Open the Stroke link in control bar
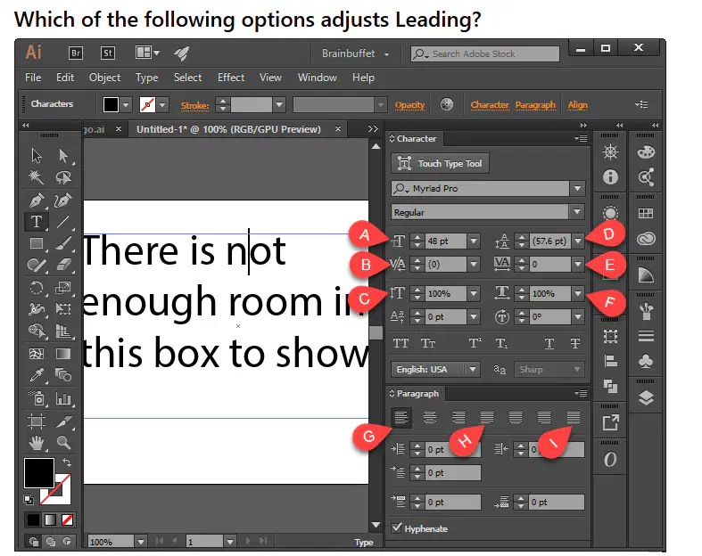This screenshot has width=702, height=556. click(x=194, y=105)
